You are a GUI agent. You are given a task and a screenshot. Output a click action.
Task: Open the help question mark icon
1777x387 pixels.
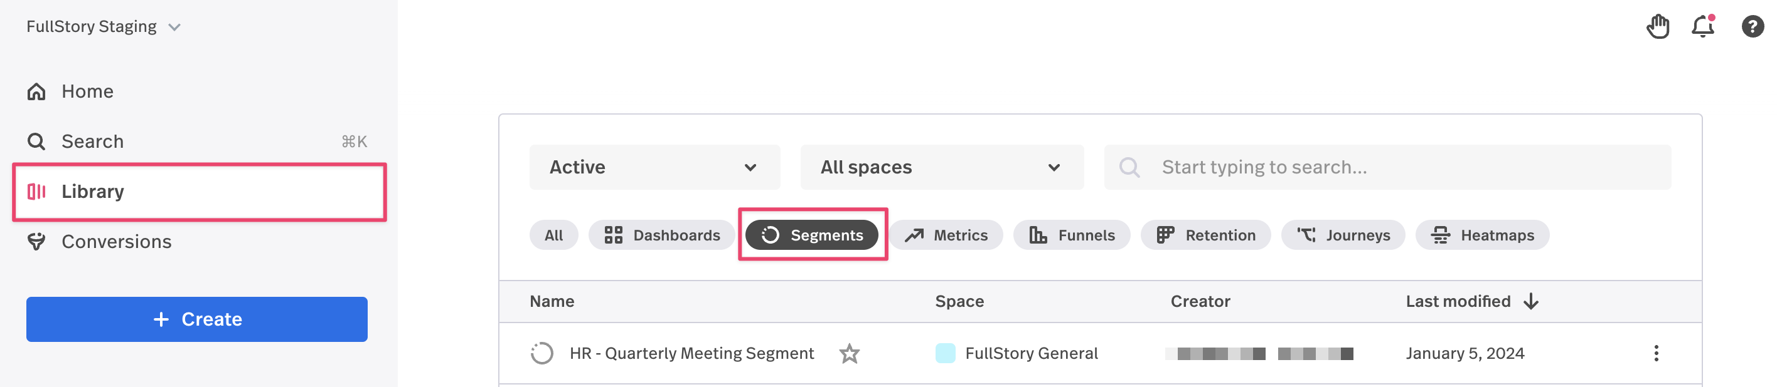coord(1751,27)
